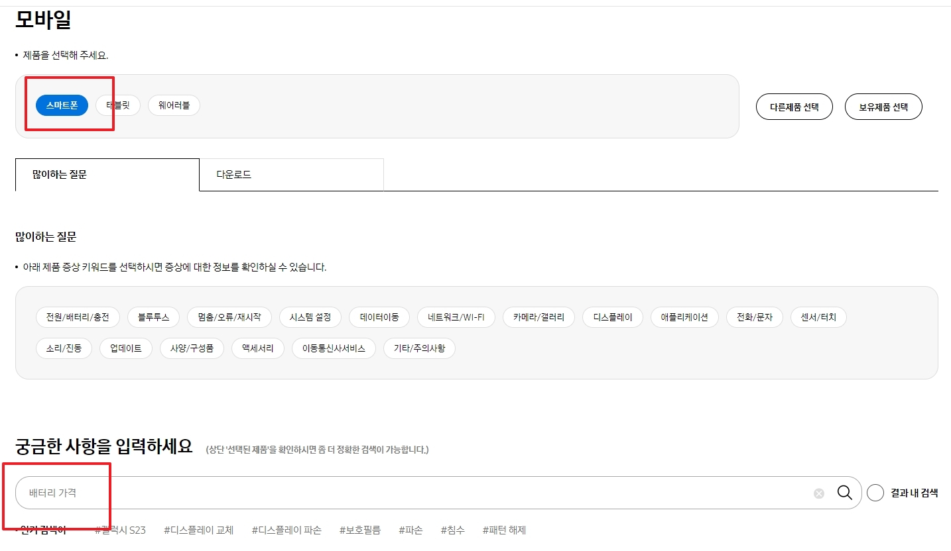Switch to the 다운로드 tab
This screenshot has height=551, width=951.
[233, 174]
